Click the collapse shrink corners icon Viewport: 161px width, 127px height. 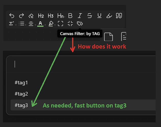click(x=70, y=24)
